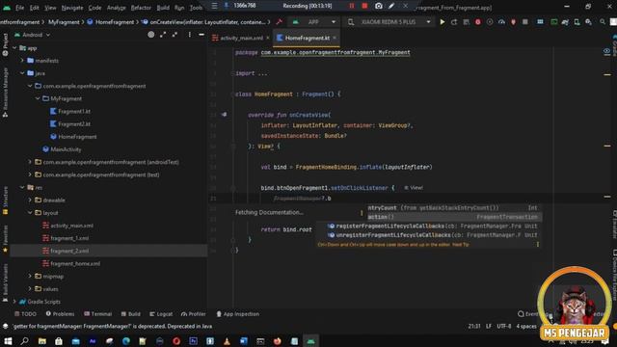
Task: Click the LF line separator in status bar
Action: [x=489, y=326]
